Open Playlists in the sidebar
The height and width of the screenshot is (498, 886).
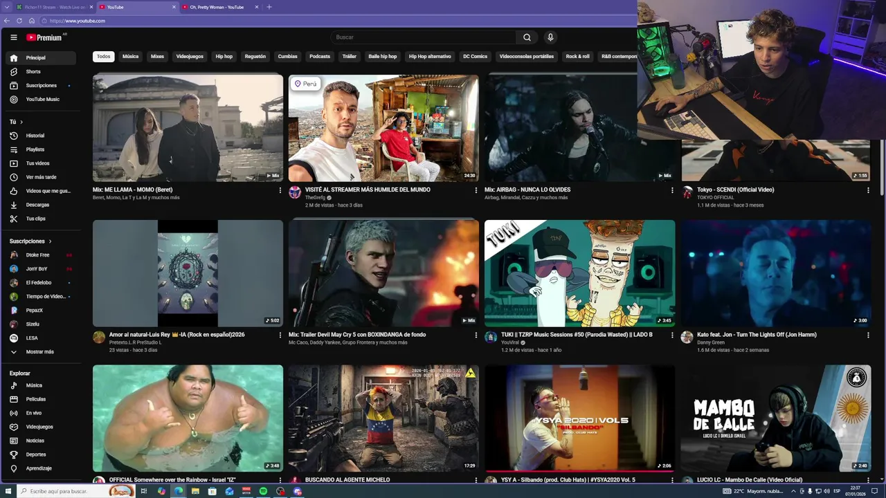point(42,149)
